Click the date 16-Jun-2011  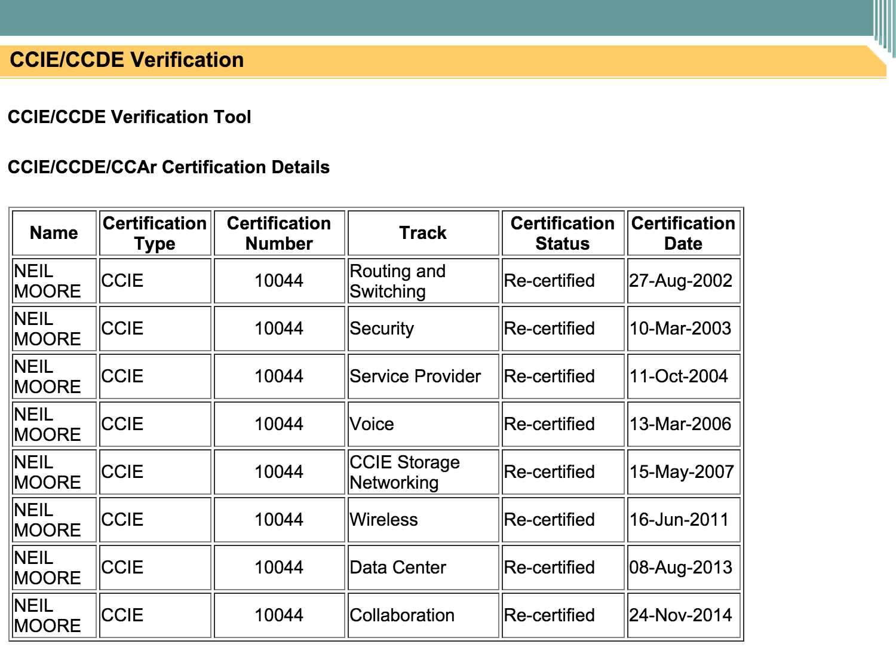tap(679, 520)
